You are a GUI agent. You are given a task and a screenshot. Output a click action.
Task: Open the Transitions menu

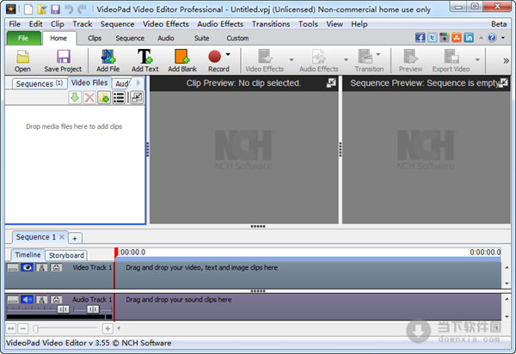[271, 24]
